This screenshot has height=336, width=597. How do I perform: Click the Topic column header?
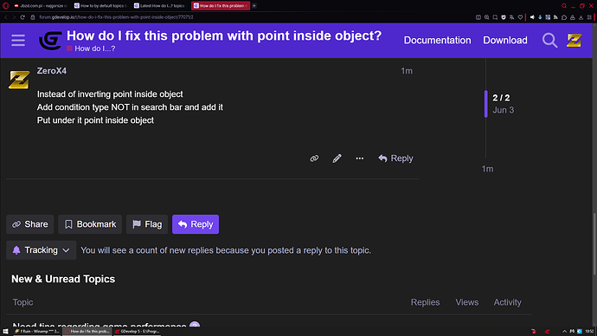tap(22, 302)
